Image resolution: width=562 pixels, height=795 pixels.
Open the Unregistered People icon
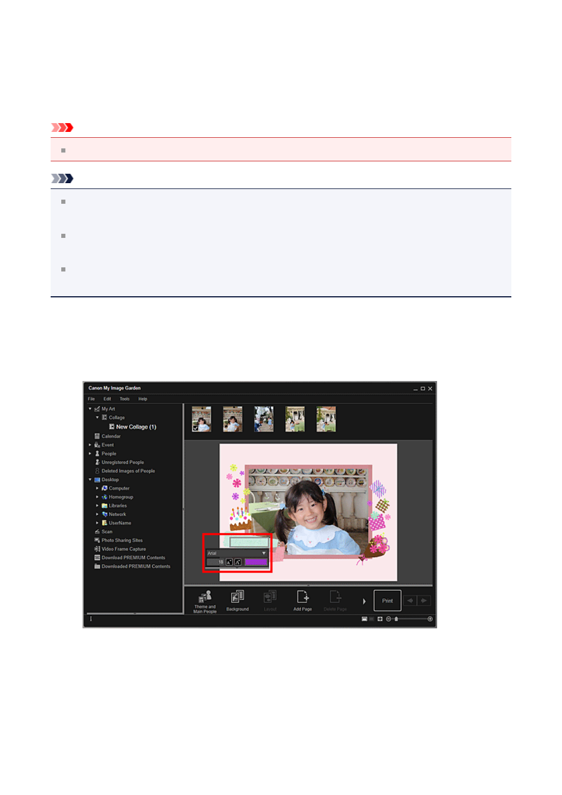(x=97, y=462)
